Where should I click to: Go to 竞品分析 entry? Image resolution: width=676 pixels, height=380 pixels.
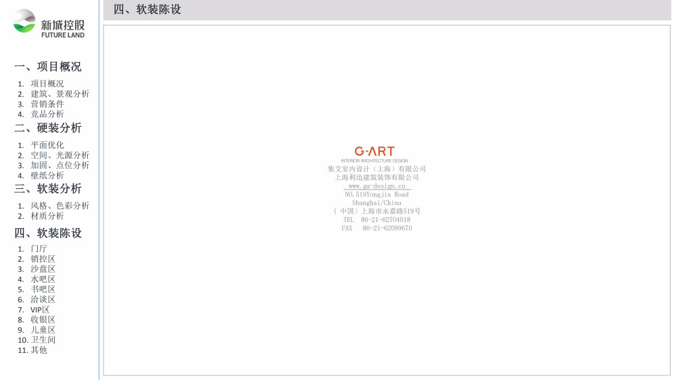(x=47, y=114)
